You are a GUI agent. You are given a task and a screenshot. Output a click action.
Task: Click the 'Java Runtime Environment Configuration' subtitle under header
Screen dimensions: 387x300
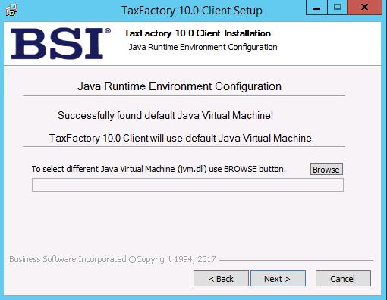[203, 47]
